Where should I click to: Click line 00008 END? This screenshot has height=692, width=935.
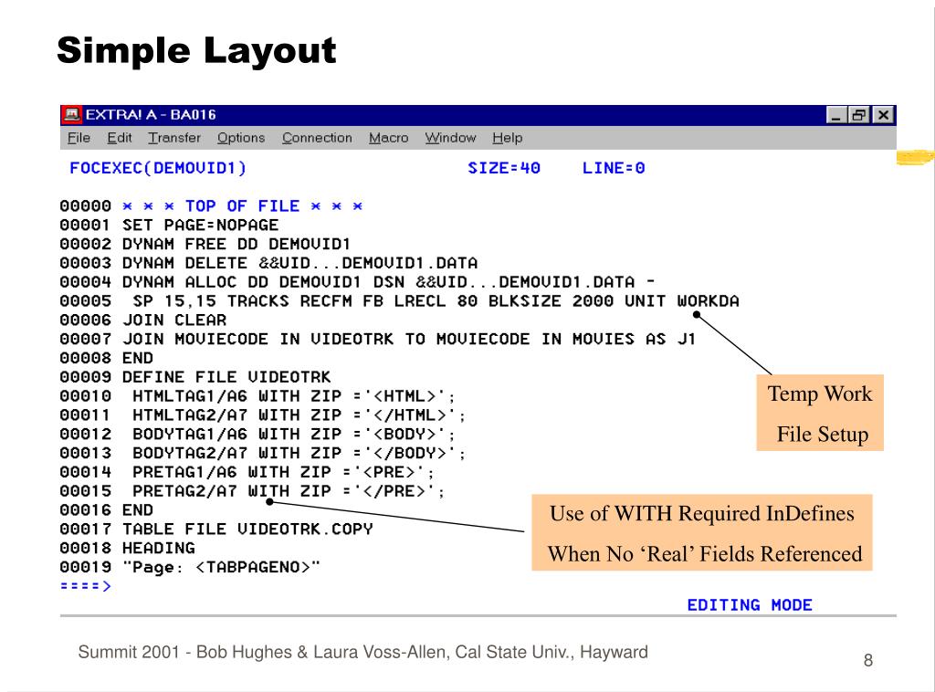(106, 358)
